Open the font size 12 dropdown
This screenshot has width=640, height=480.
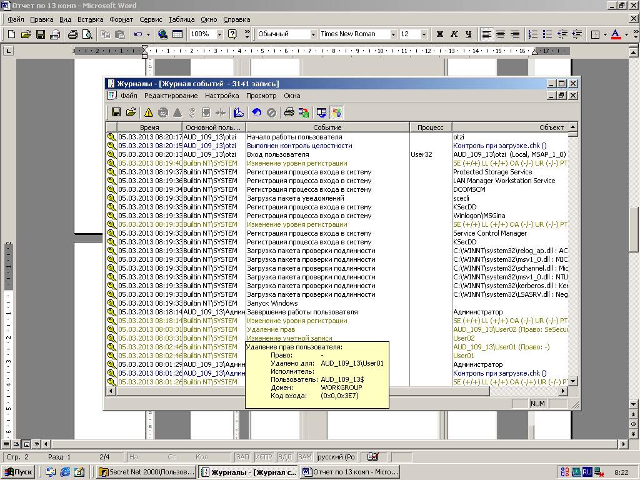point(424,34)
